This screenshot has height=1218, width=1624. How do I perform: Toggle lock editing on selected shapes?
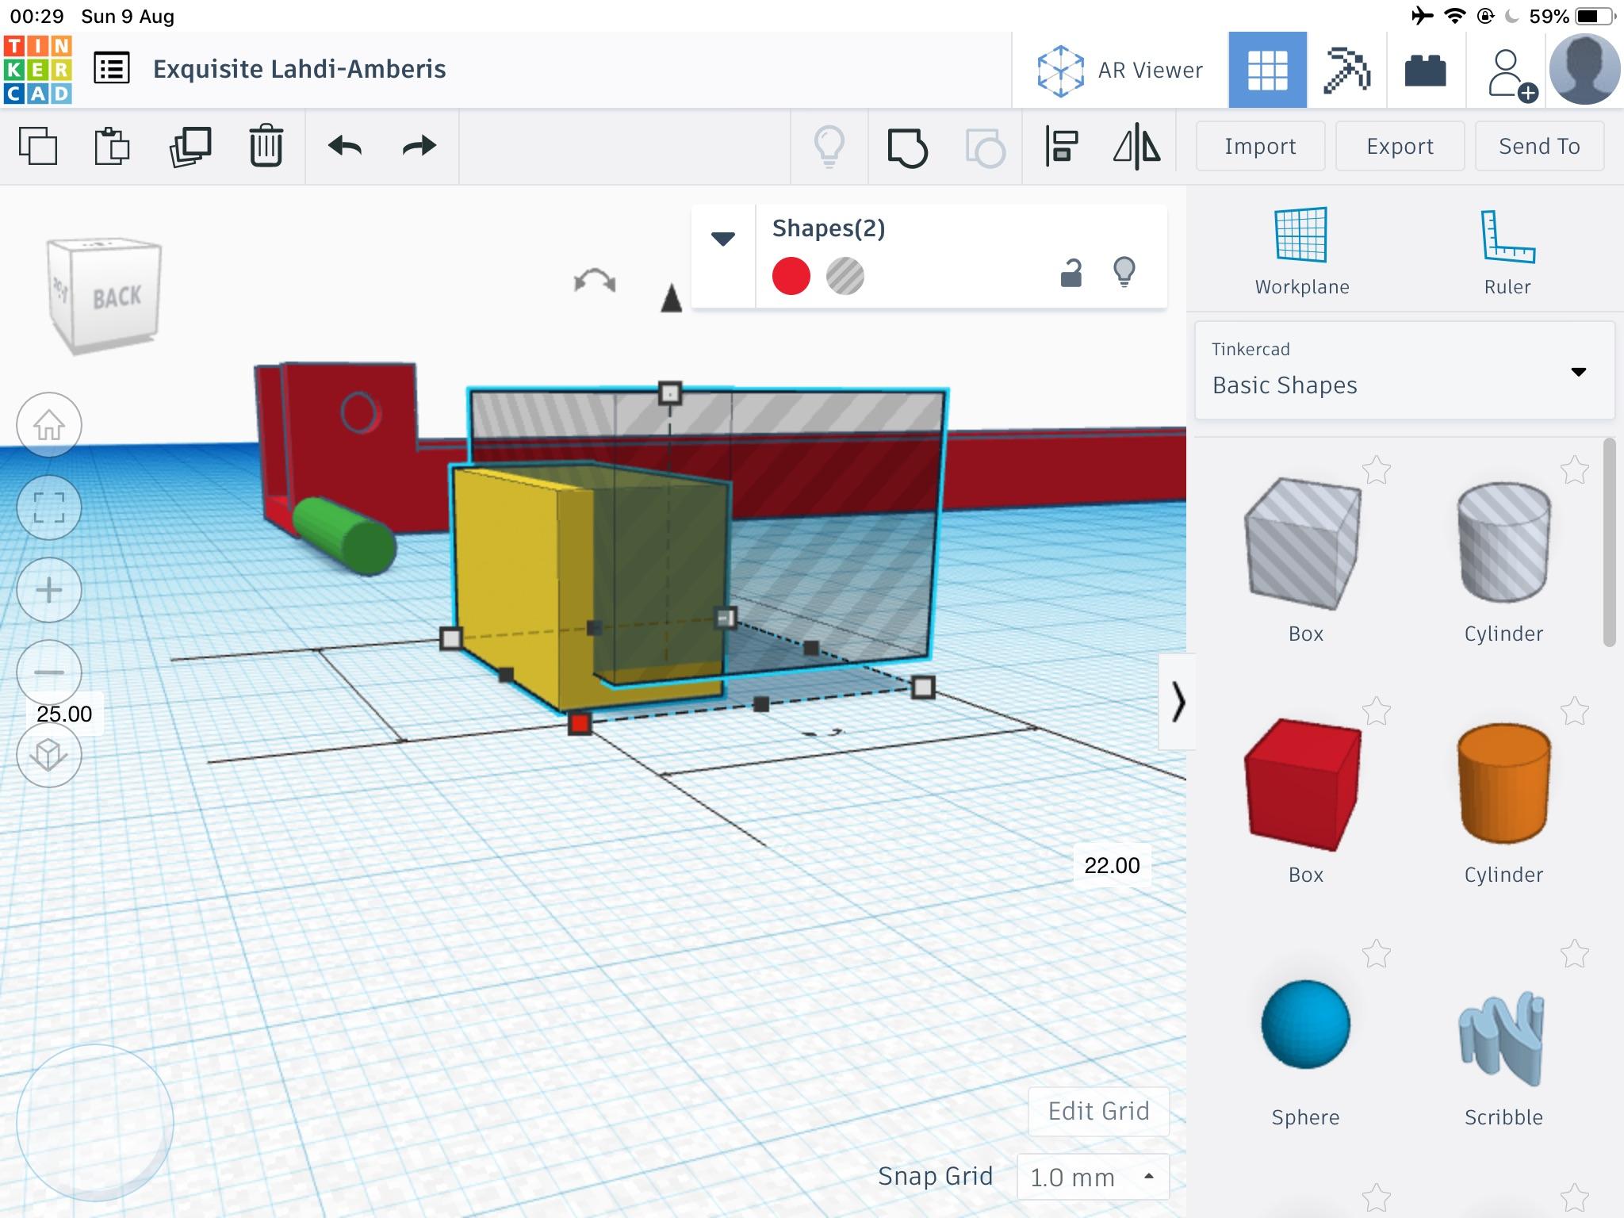click(x=1071, y=273)
